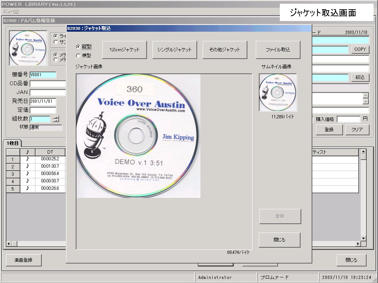Viewport: 378px width, 283px height.
Task: Click the music note icon in track row 4
Action: pos(27,181)
